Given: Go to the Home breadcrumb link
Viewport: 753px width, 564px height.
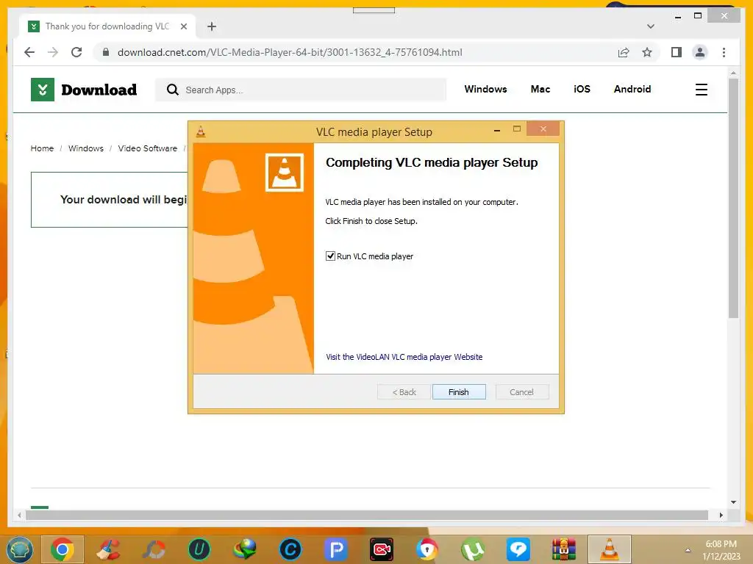Looking at the screenshot, I should coord(42,148).
